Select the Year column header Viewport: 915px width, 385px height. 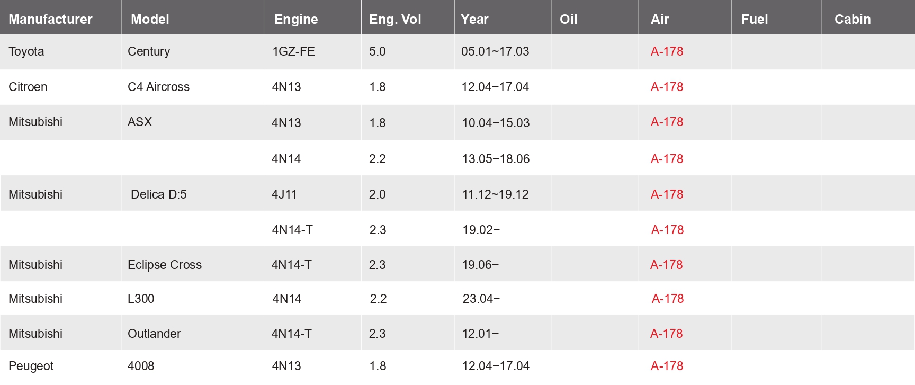pyautogui.click(x=474, y=19)
